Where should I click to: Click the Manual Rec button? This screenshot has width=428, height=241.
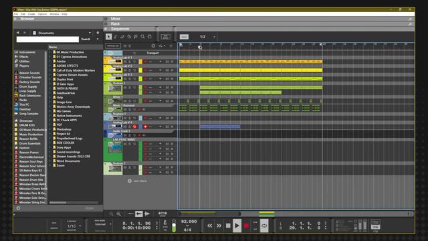point(113,46)
